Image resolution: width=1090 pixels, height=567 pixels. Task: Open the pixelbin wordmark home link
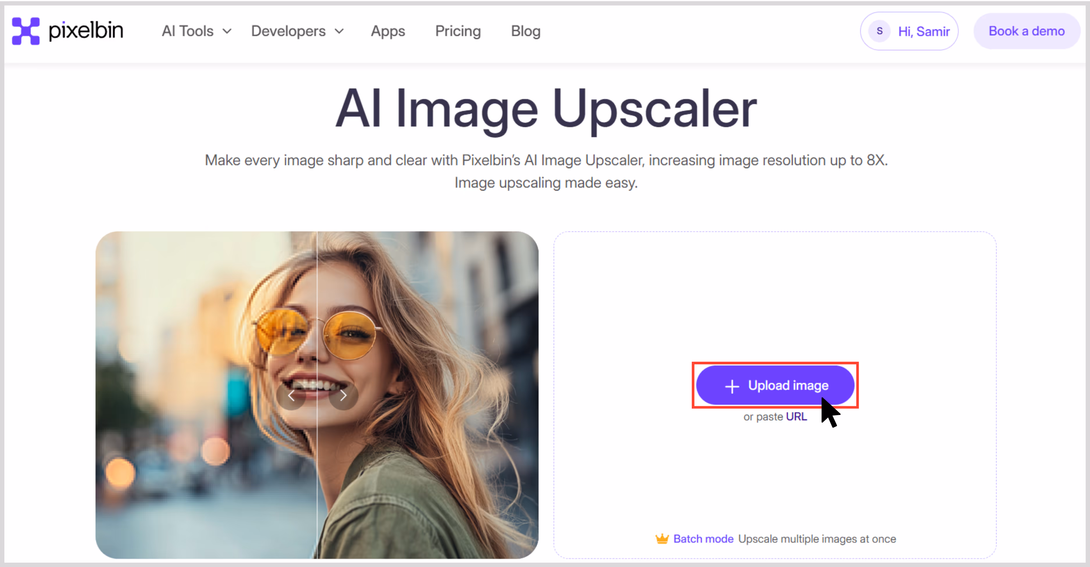tap(86, 31)
